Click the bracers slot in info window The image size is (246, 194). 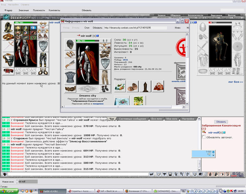(70, 54)
